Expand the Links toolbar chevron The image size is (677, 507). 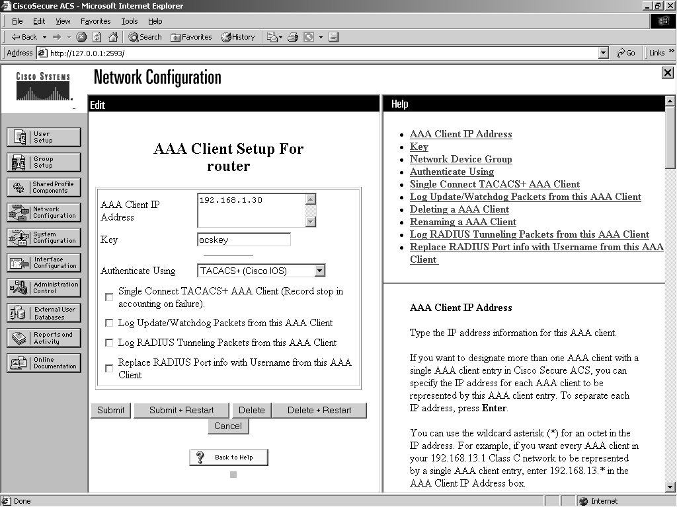(x=671, y=51)
